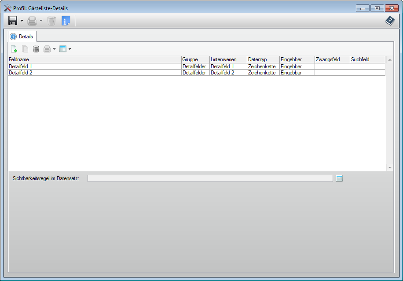
Task: Click the Eingebbar cell for Detailfeld 1
Action: click(x=297, y=67)
